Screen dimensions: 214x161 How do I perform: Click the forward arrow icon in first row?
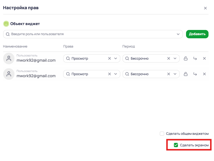[x=195, y=58]
